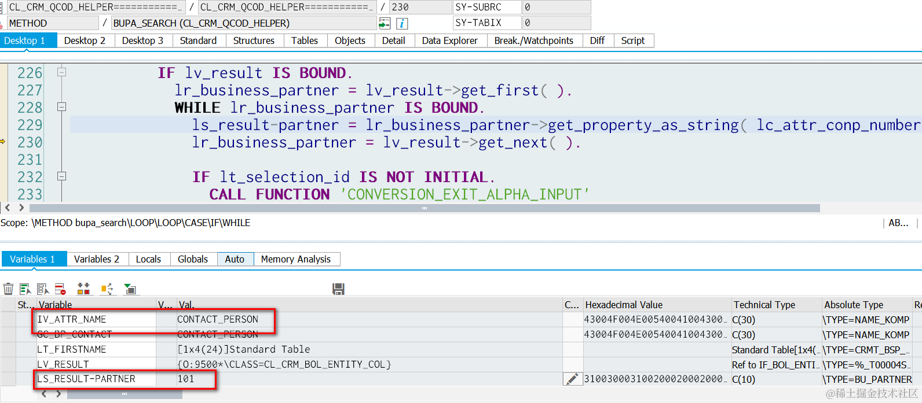Open the Standard tab

click(x=198, y=40)
